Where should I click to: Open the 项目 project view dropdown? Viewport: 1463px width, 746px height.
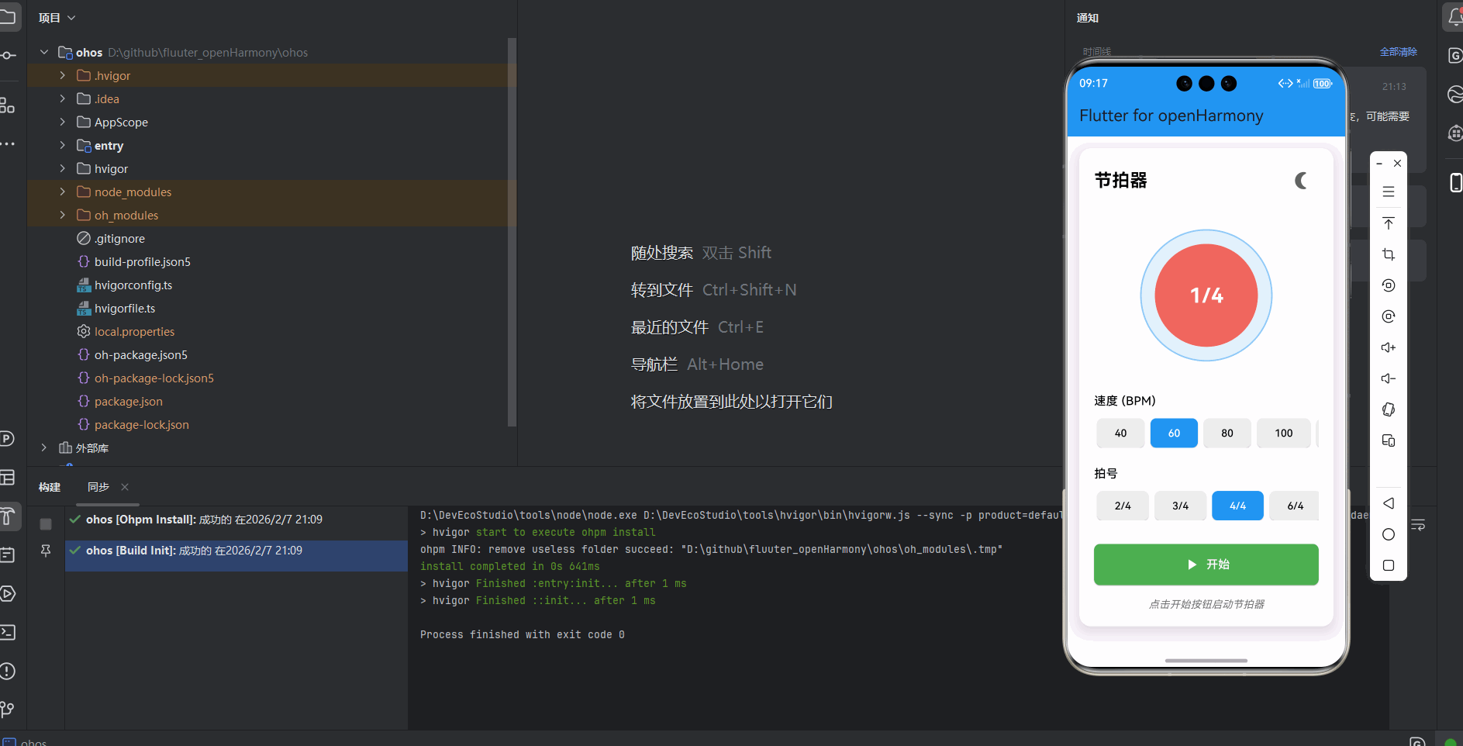57,17
